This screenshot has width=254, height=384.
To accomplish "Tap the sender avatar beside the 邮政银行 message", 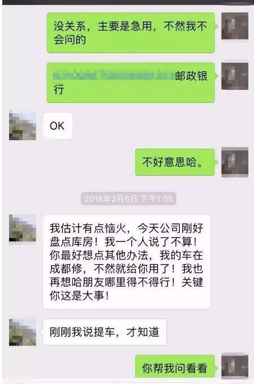I will [235, 76].
